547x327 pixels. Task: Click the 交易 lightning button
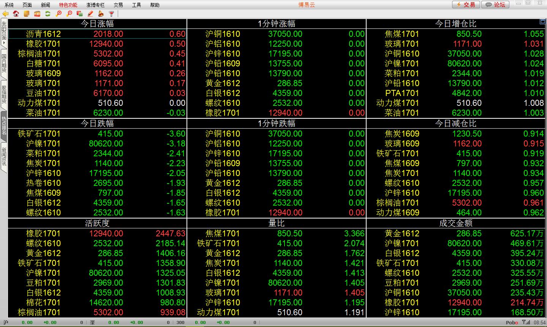[466, 5]
